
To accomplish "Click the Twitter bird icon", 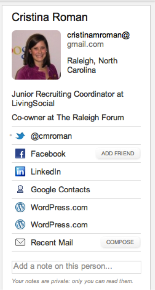I will (20, 136).
